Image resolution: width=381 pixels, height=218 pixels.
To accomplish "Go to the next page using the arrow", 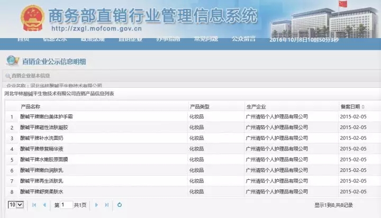I will (96, 205).
